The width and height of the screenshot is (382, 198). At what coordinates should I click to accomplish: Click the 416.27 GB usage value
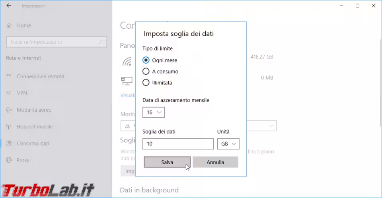tap(262, 57)
